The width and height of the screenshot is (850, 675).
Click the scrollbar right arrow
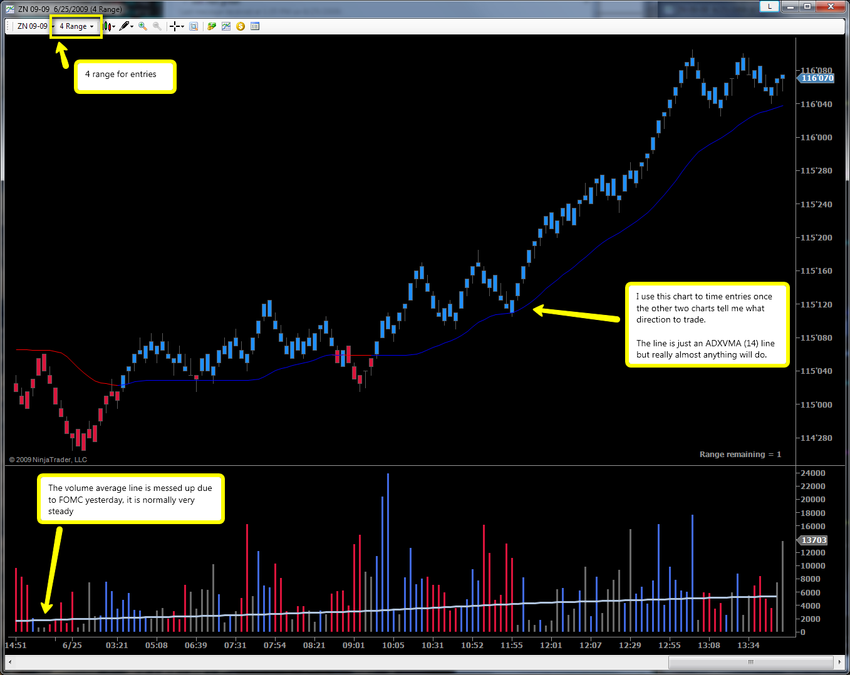839,662
